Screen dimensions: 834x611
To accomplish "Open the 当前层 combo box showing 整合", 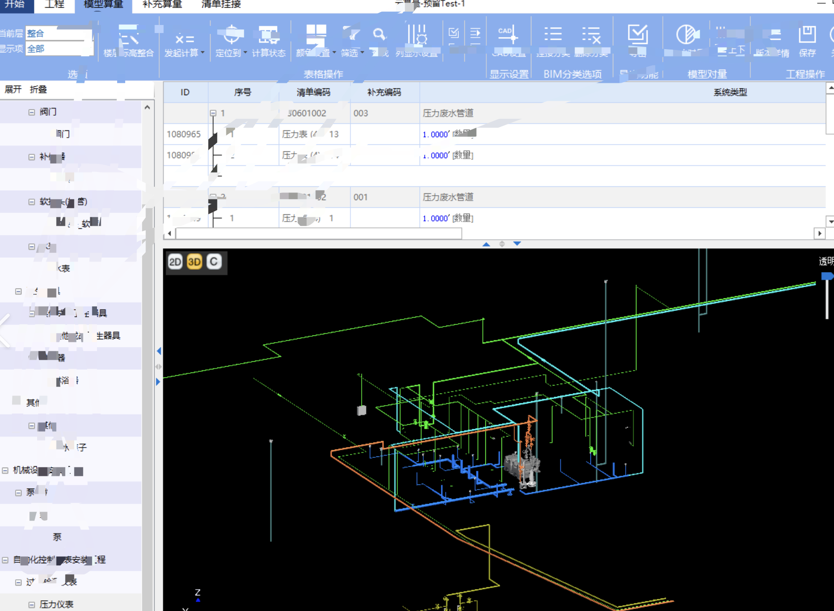I will coord(59,33).
